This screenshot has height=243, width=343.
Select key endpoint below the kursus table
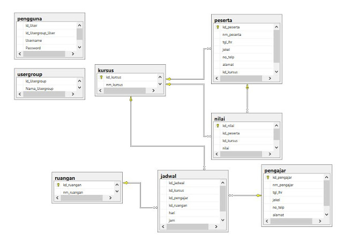pos(131,99)
